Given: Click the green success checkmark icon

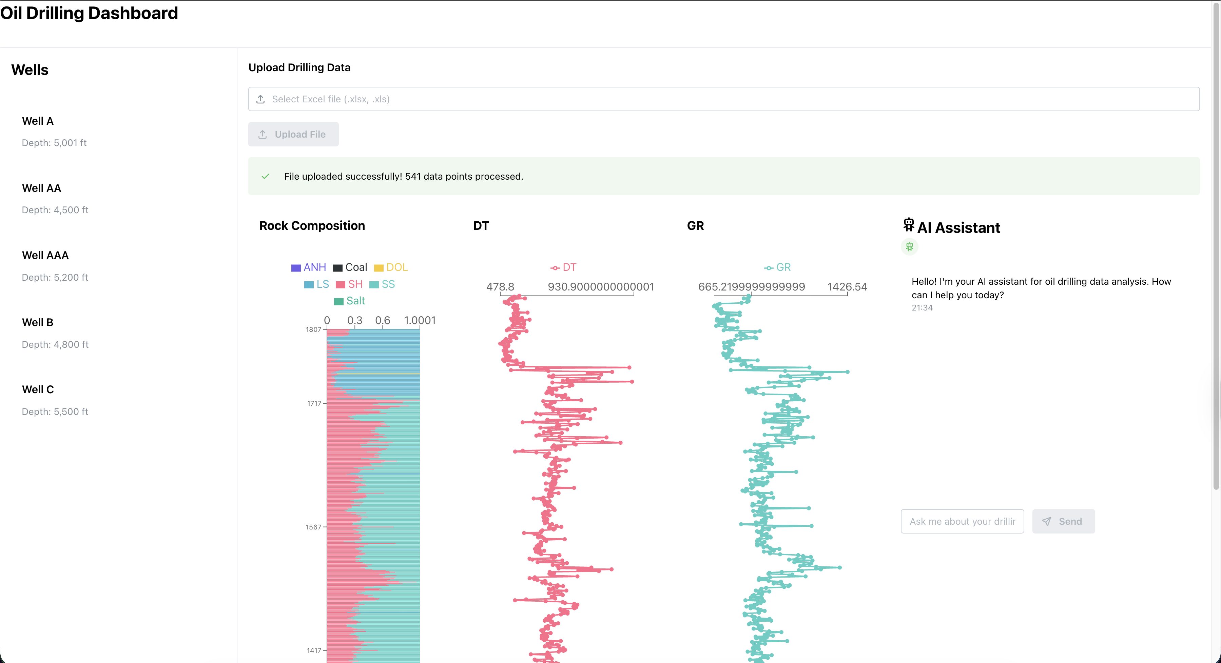Looking at the screenshot, I should (266, 176).
